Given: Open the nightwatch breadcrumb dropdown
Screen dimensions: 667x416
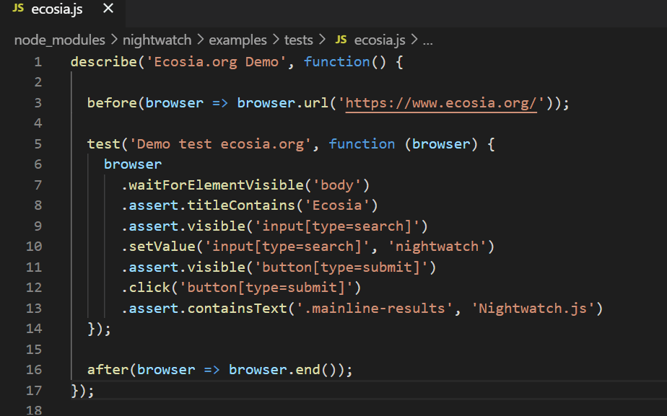Looking at the screenshot, I should click(x=157, y=40).
